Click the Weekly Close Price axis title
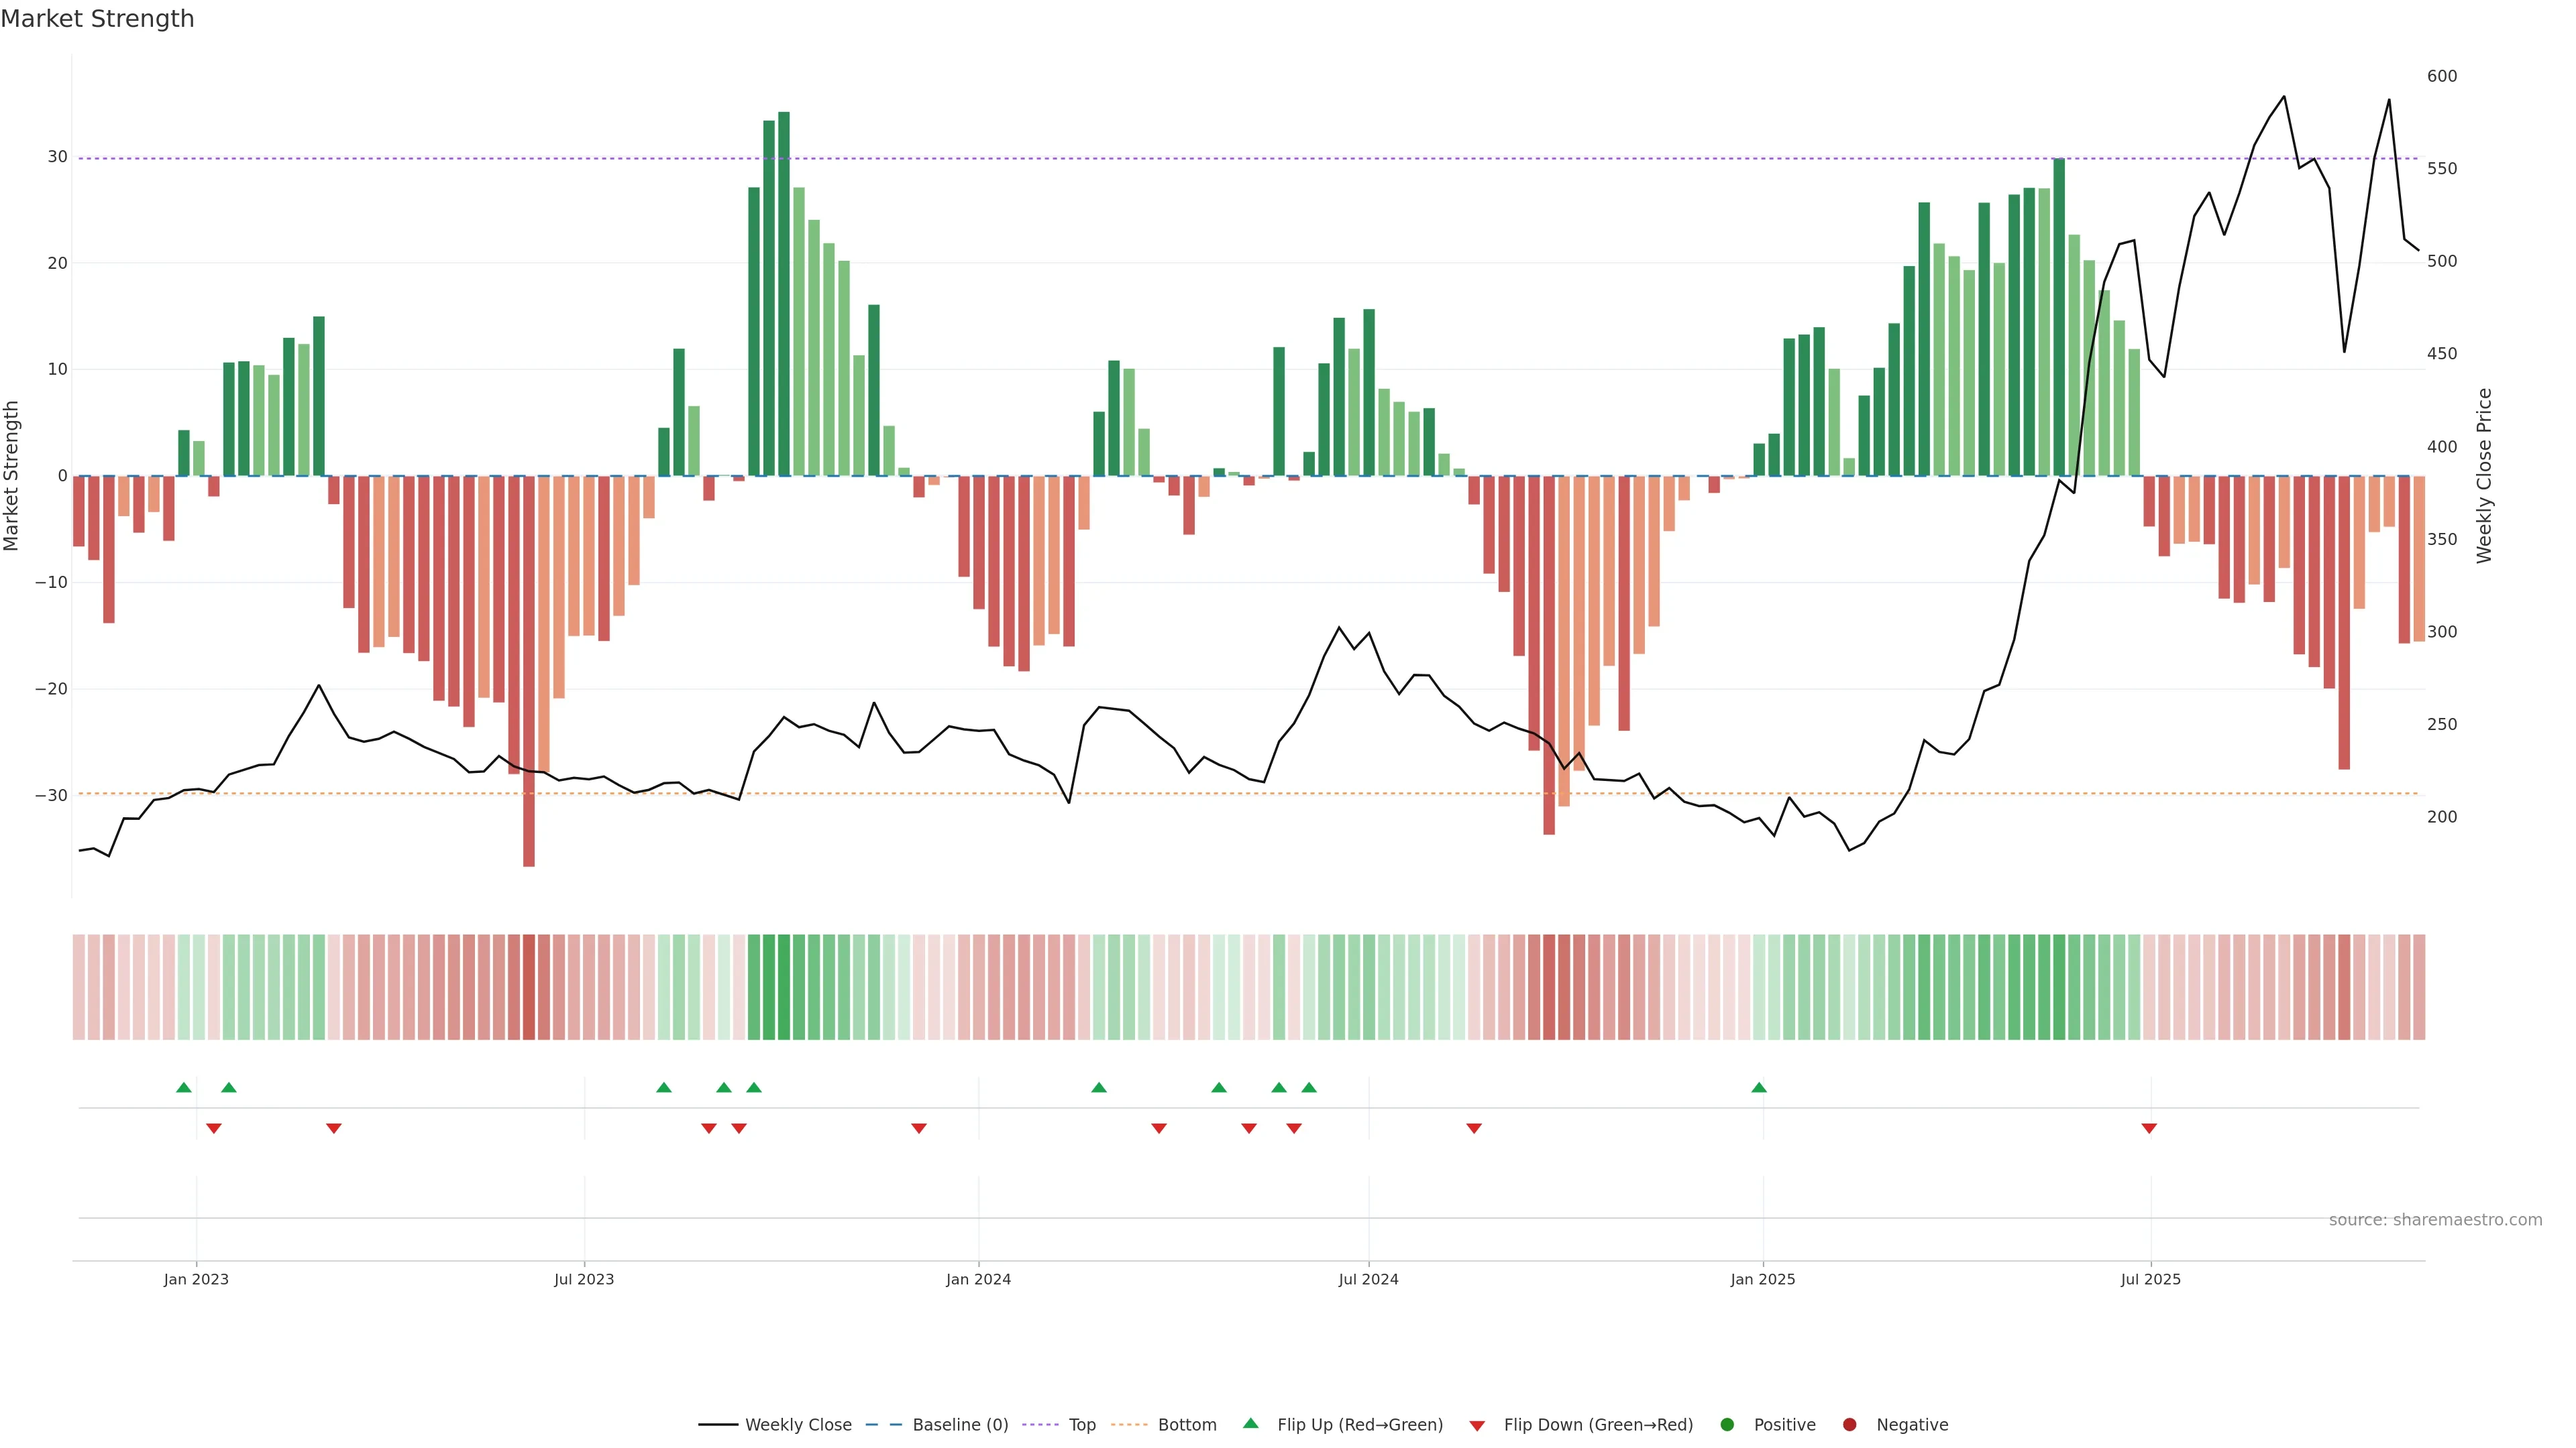The image size is (2576, 1448). 2484,476
